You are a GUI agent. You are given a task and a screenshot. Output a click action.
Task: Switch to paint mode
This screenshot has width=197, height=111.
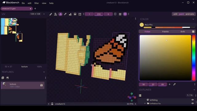pos(181,14)
